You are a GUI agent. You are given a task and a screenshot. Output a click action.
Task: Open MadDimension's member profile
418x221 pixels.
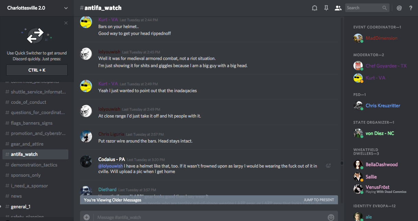[381, 38]
